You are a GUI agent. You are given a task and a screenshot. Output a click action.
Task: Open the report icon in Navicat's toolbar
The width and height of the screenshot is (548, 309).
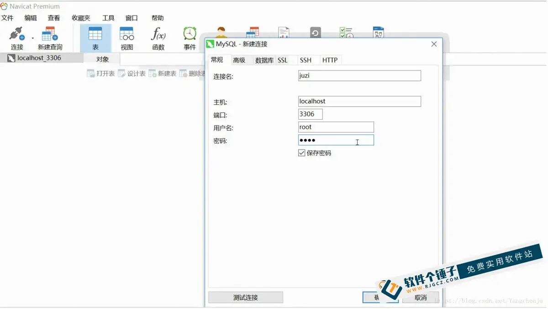tap(284, 32)
